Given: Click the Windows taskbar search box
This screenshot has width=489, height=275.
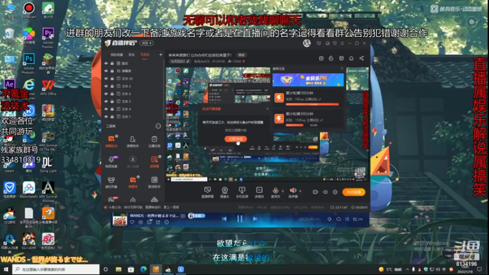Looking at the screenshot, I should (x=56, y=269).
